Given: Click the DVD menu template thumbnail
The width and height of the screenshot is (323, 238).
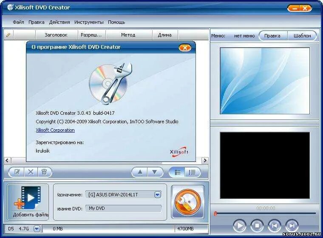Looking at the screenshot, I should click(265, 81).
